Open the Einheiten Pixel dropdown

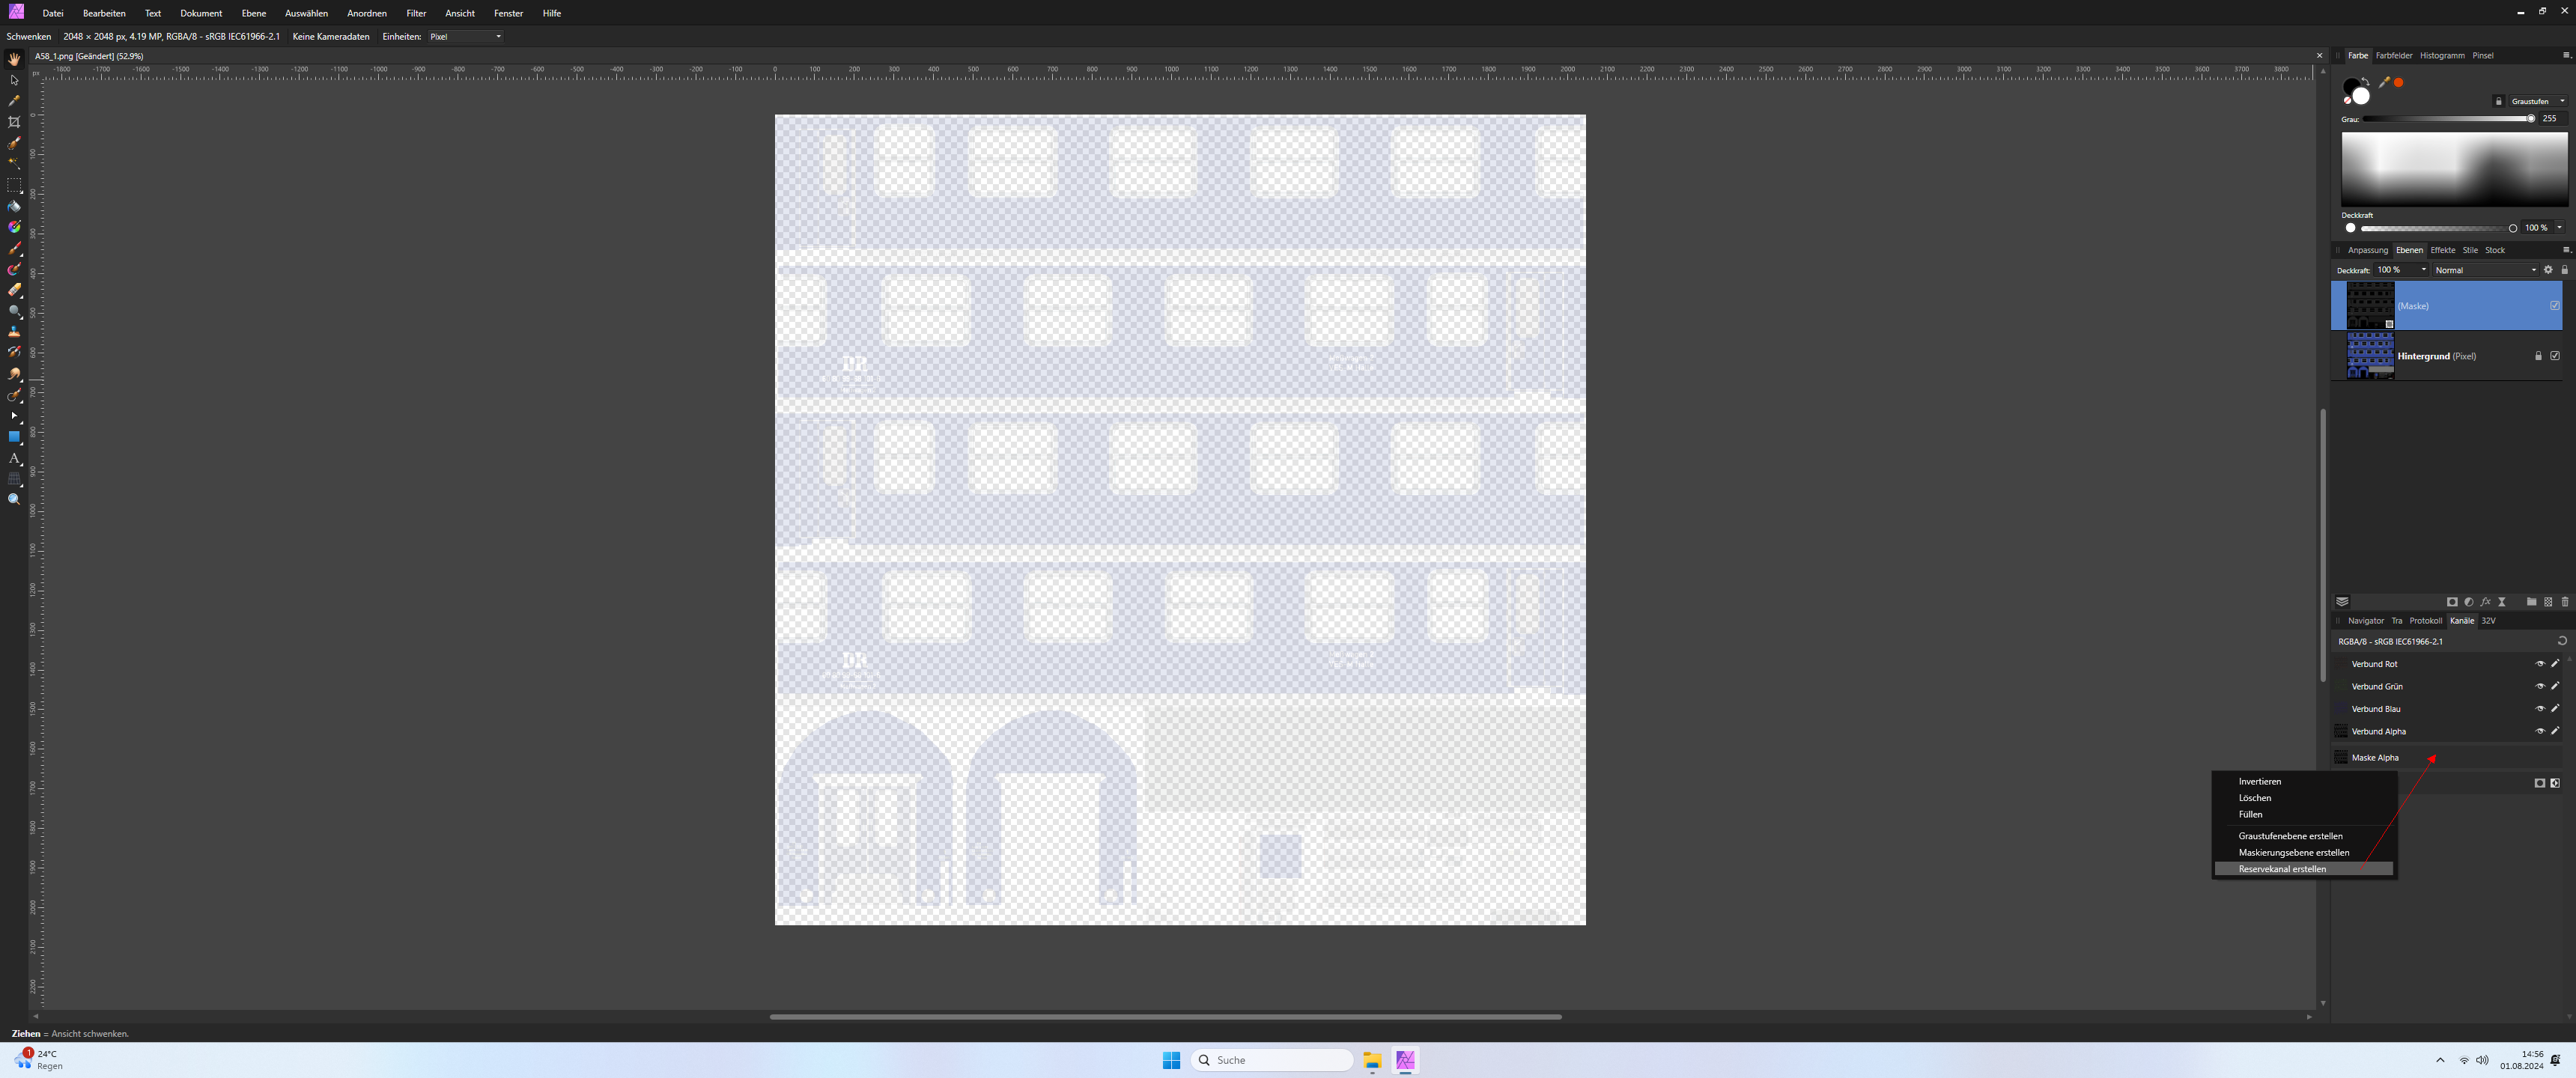point(466,37)
